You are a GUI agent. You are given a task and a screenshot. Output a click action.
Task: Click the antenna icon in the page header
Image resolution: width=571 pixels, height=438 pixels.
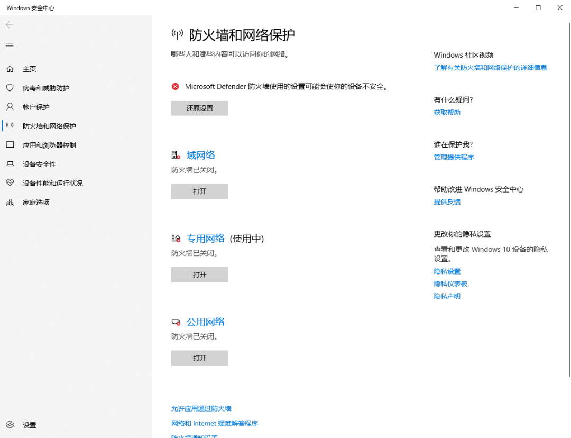(x=177, y=34)
